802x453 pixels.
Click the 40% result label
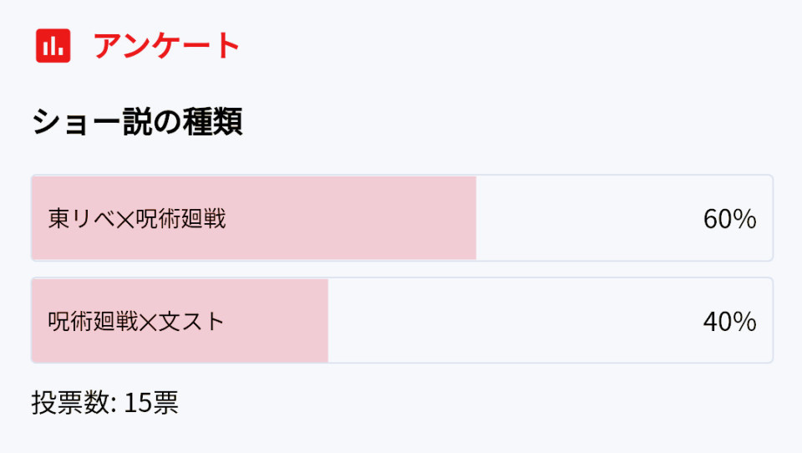coord(730,322)
